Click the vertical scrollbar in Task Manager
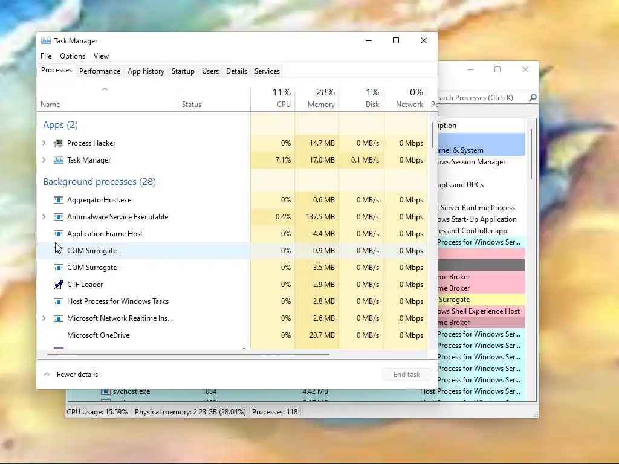Image resolution: width=619 pixels, height=464 pixels. point(433,135)
